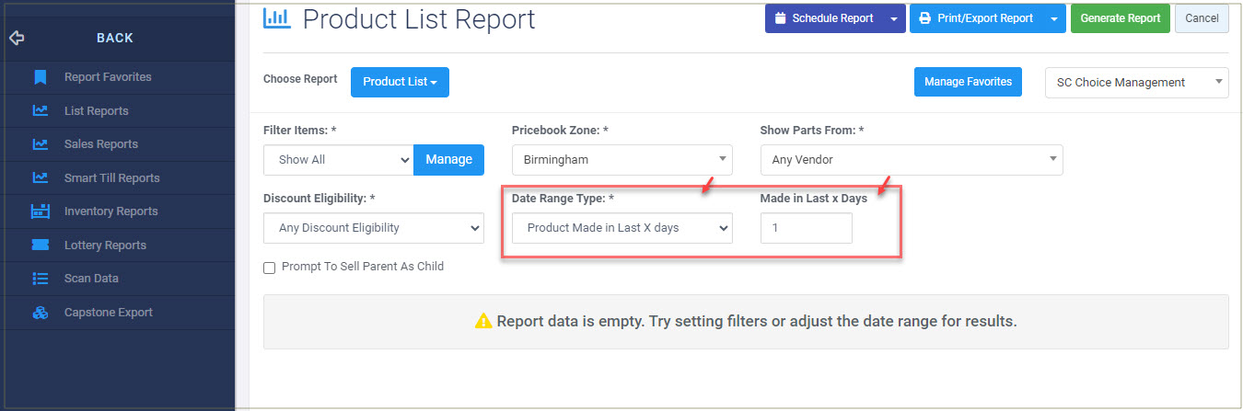
Task: Select Capstone Export cubes icon
Action: point(40,313)
